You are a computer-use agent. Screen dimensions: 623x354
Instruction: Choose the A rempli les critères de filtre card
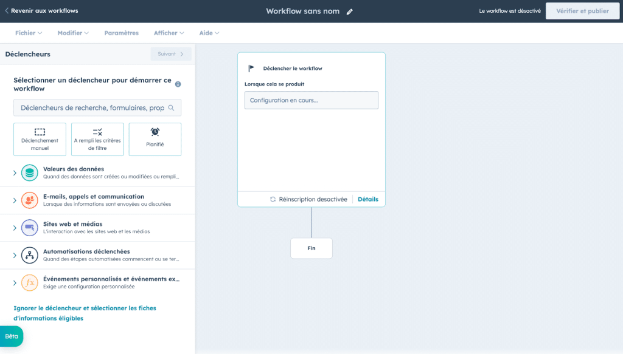(x=97, y=139)
